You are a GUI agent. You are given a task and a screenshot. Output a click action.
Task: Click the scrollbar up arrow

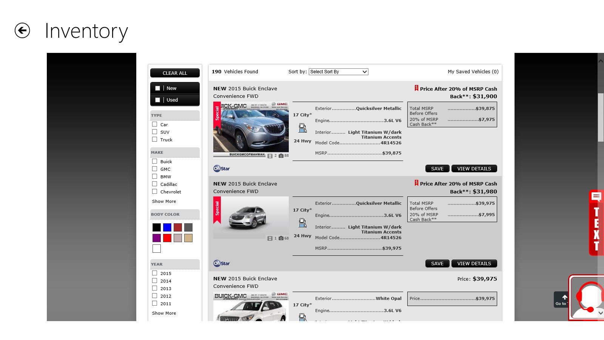(601, 60)
